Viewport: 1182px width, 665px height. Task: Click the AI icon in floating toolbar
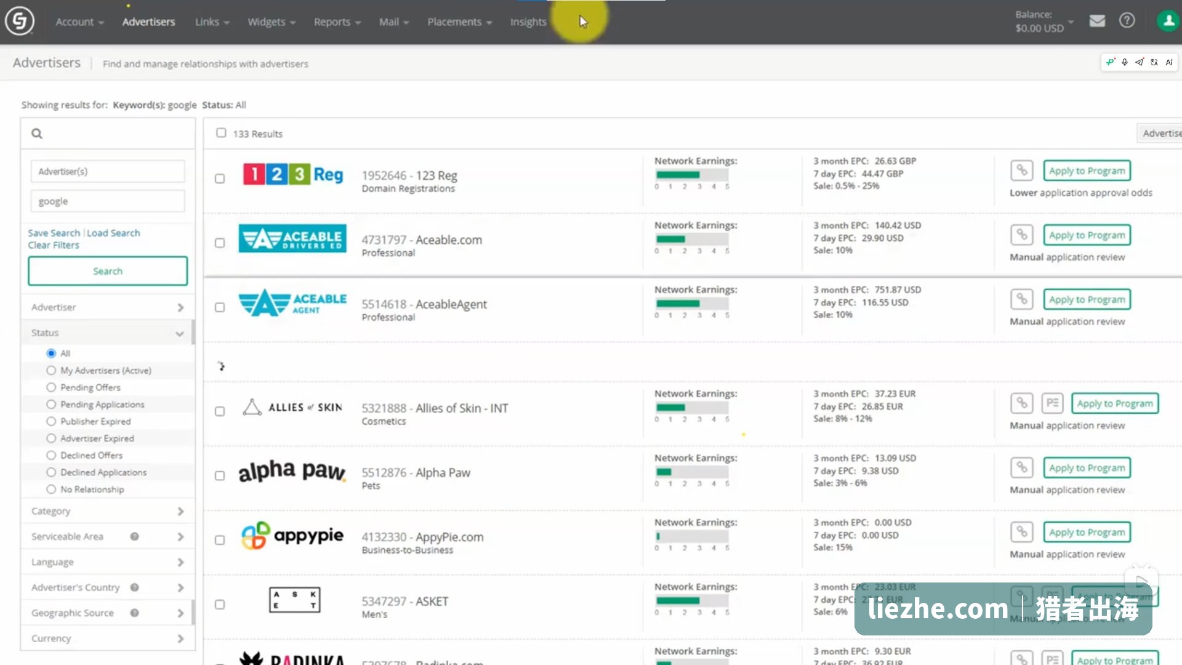coord(1169,62)
